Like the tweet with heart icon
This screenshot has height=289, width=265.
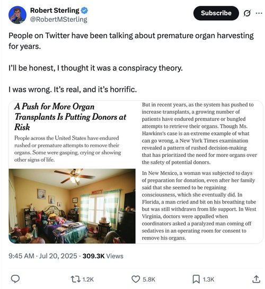[136, 279]
